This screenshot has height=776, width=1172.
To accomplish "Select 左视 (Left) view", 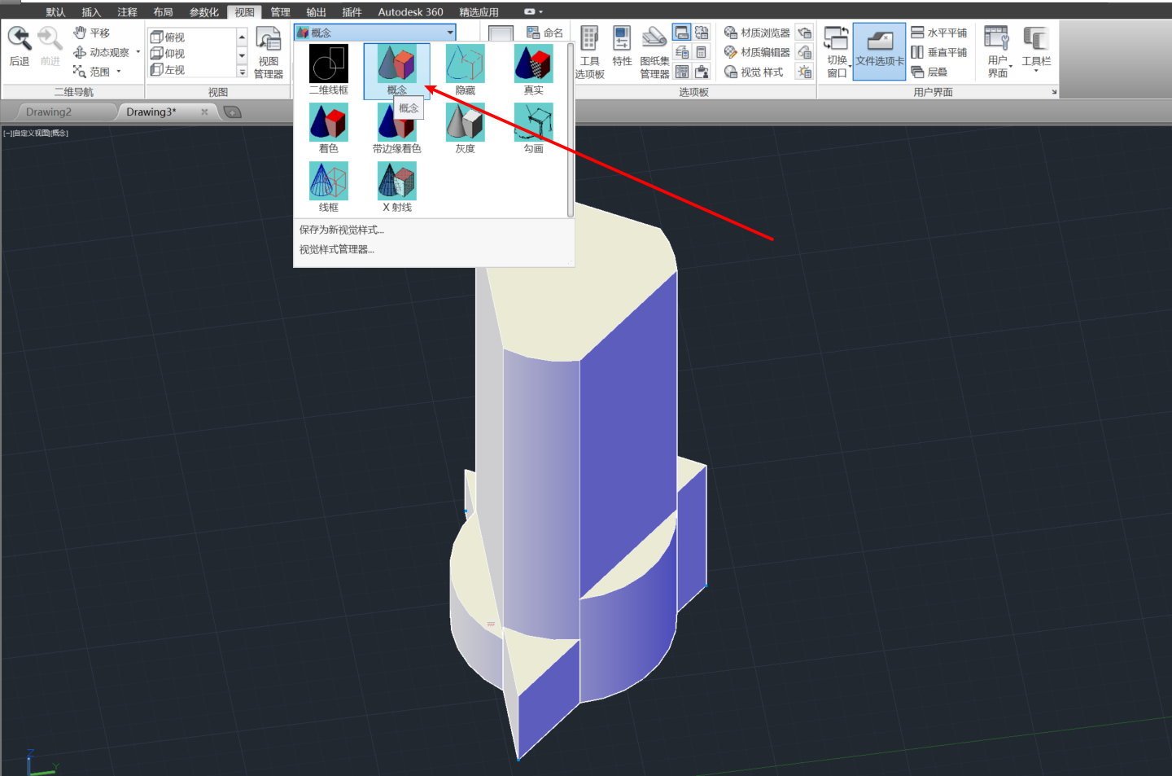I will point(168,70).
